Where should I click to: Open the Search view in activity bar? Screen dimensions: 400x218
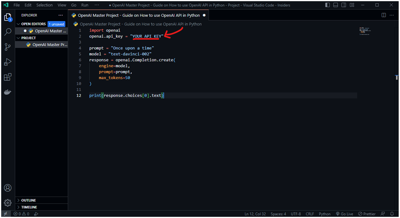[8, 32]
